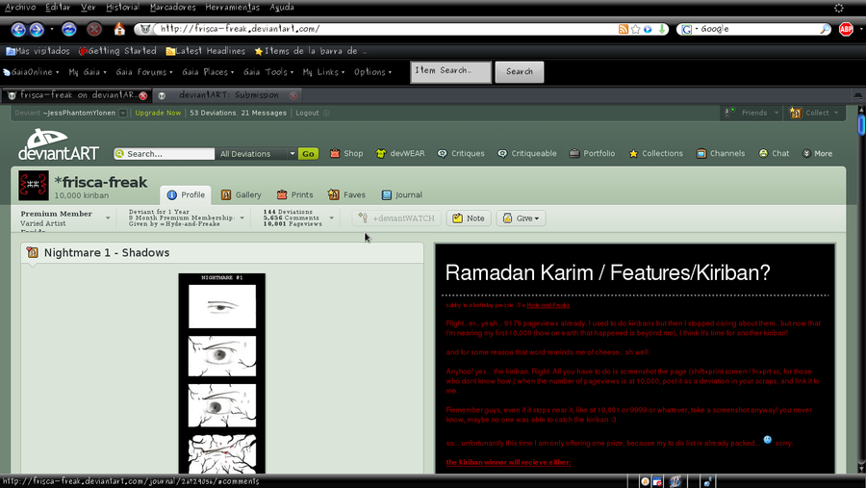The height and width of the screenshot is (488, 866).
Task: Click the emoticon in the journal text
Action: [767, 439]
